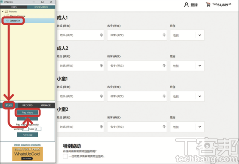Screen dimensions: 239x164
Task: Click autofill icon in 成人2 first name field
Action: 164,66
